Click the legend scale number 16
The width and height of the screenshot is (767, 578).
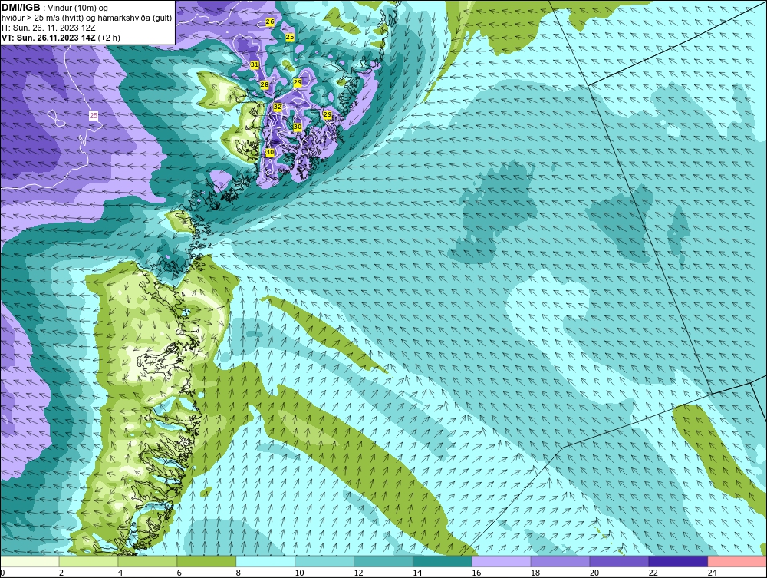(x=476, y=573)
